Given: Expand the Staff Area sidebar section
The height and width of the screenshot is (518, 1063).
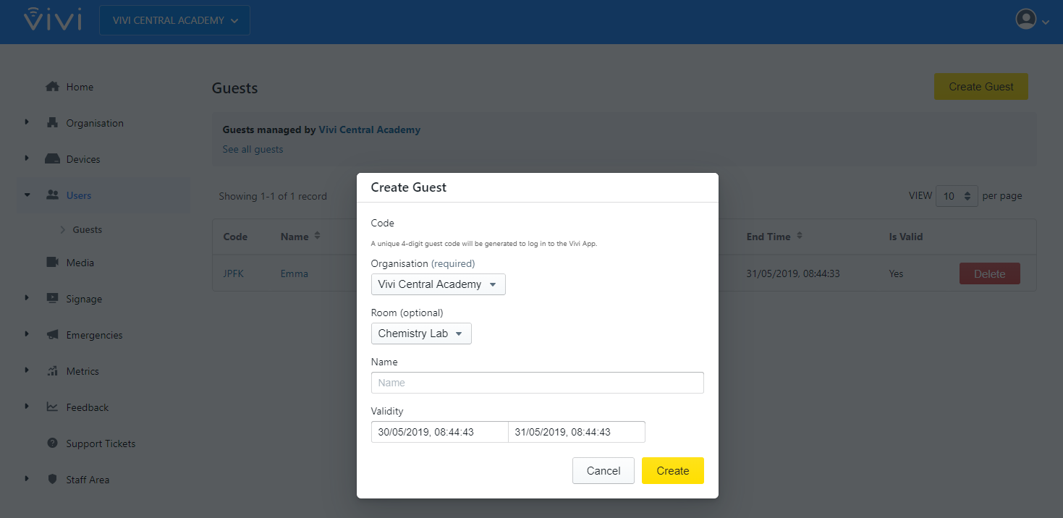Looking at the screenshot, I should [x=27, y=479].
